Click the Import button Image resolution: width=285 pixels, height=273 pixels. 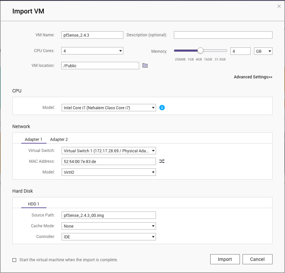click(x=225, y=259)
